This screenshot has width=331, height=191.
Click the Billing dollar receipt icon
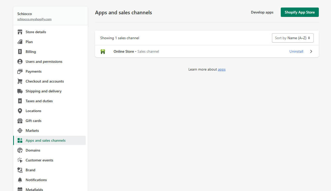(x=20, y=52)
